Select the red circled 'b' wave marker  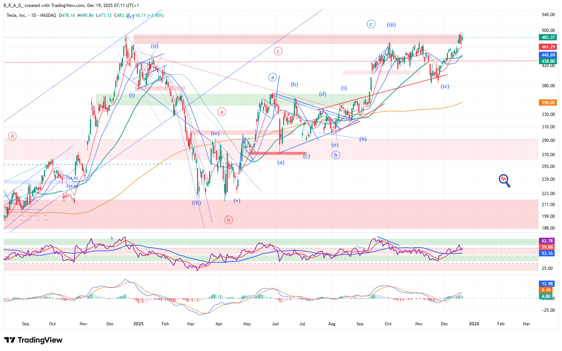point(229,220)
